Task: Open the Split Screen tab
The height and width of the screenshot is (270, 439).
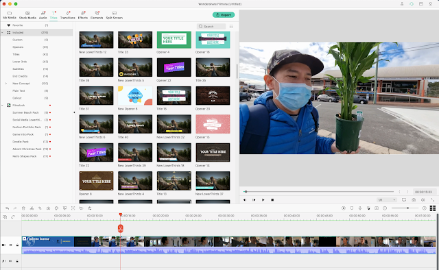Action: tap(115, 15)
